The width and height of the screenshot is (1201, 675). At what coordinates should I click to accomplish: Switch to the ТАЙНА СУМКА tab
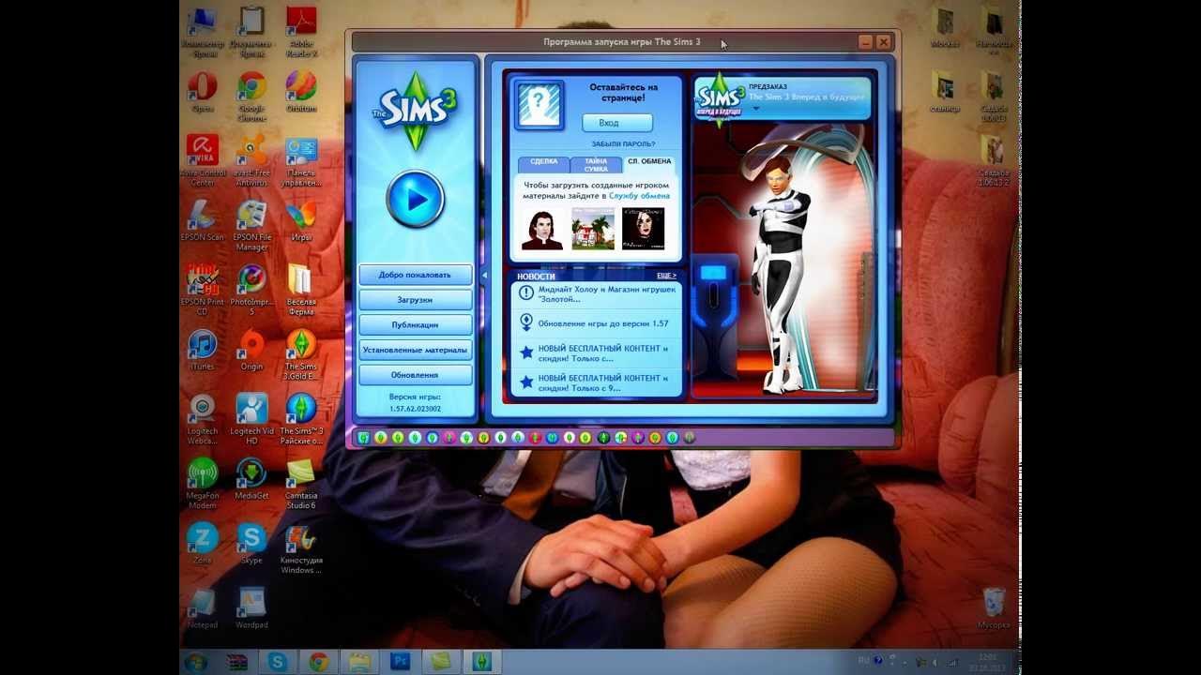coord(596,164)
